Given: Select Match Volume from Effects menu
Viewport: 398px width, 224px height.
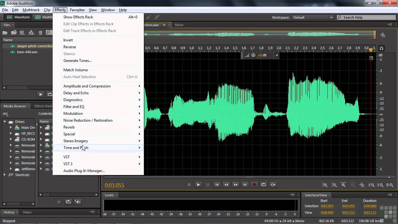Looking at the screenshot, I should point(99,70).
